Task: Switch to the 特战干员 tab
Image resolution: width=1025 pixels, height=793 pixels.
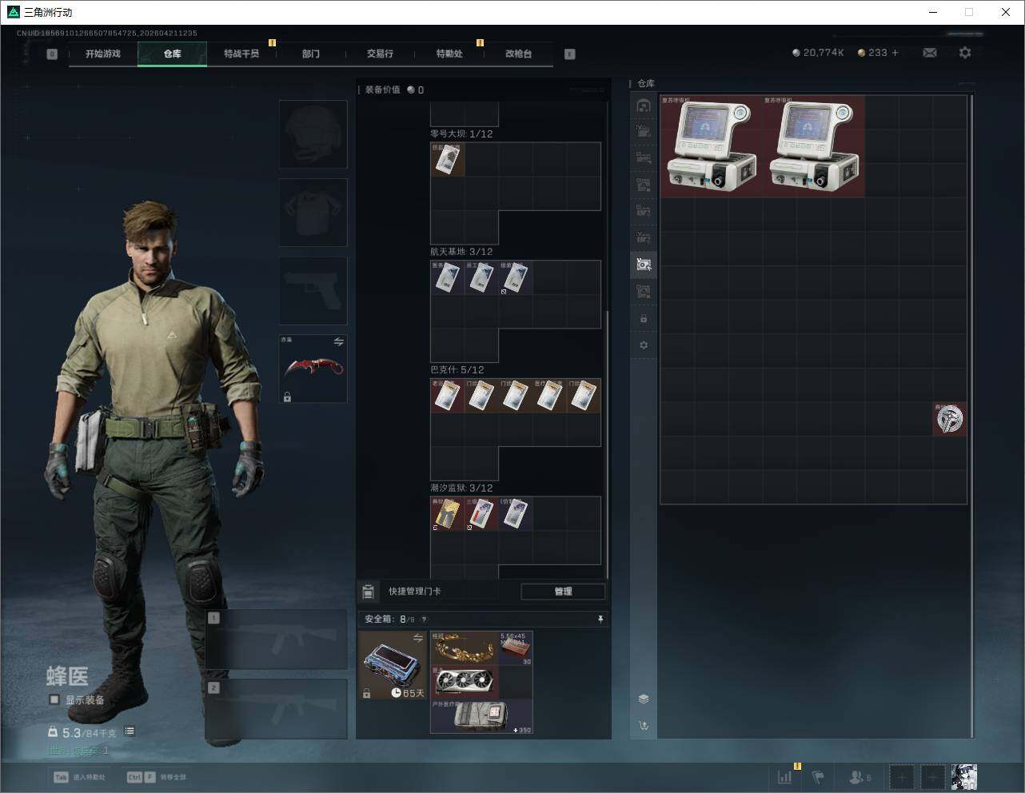Action: click(241, 54)
